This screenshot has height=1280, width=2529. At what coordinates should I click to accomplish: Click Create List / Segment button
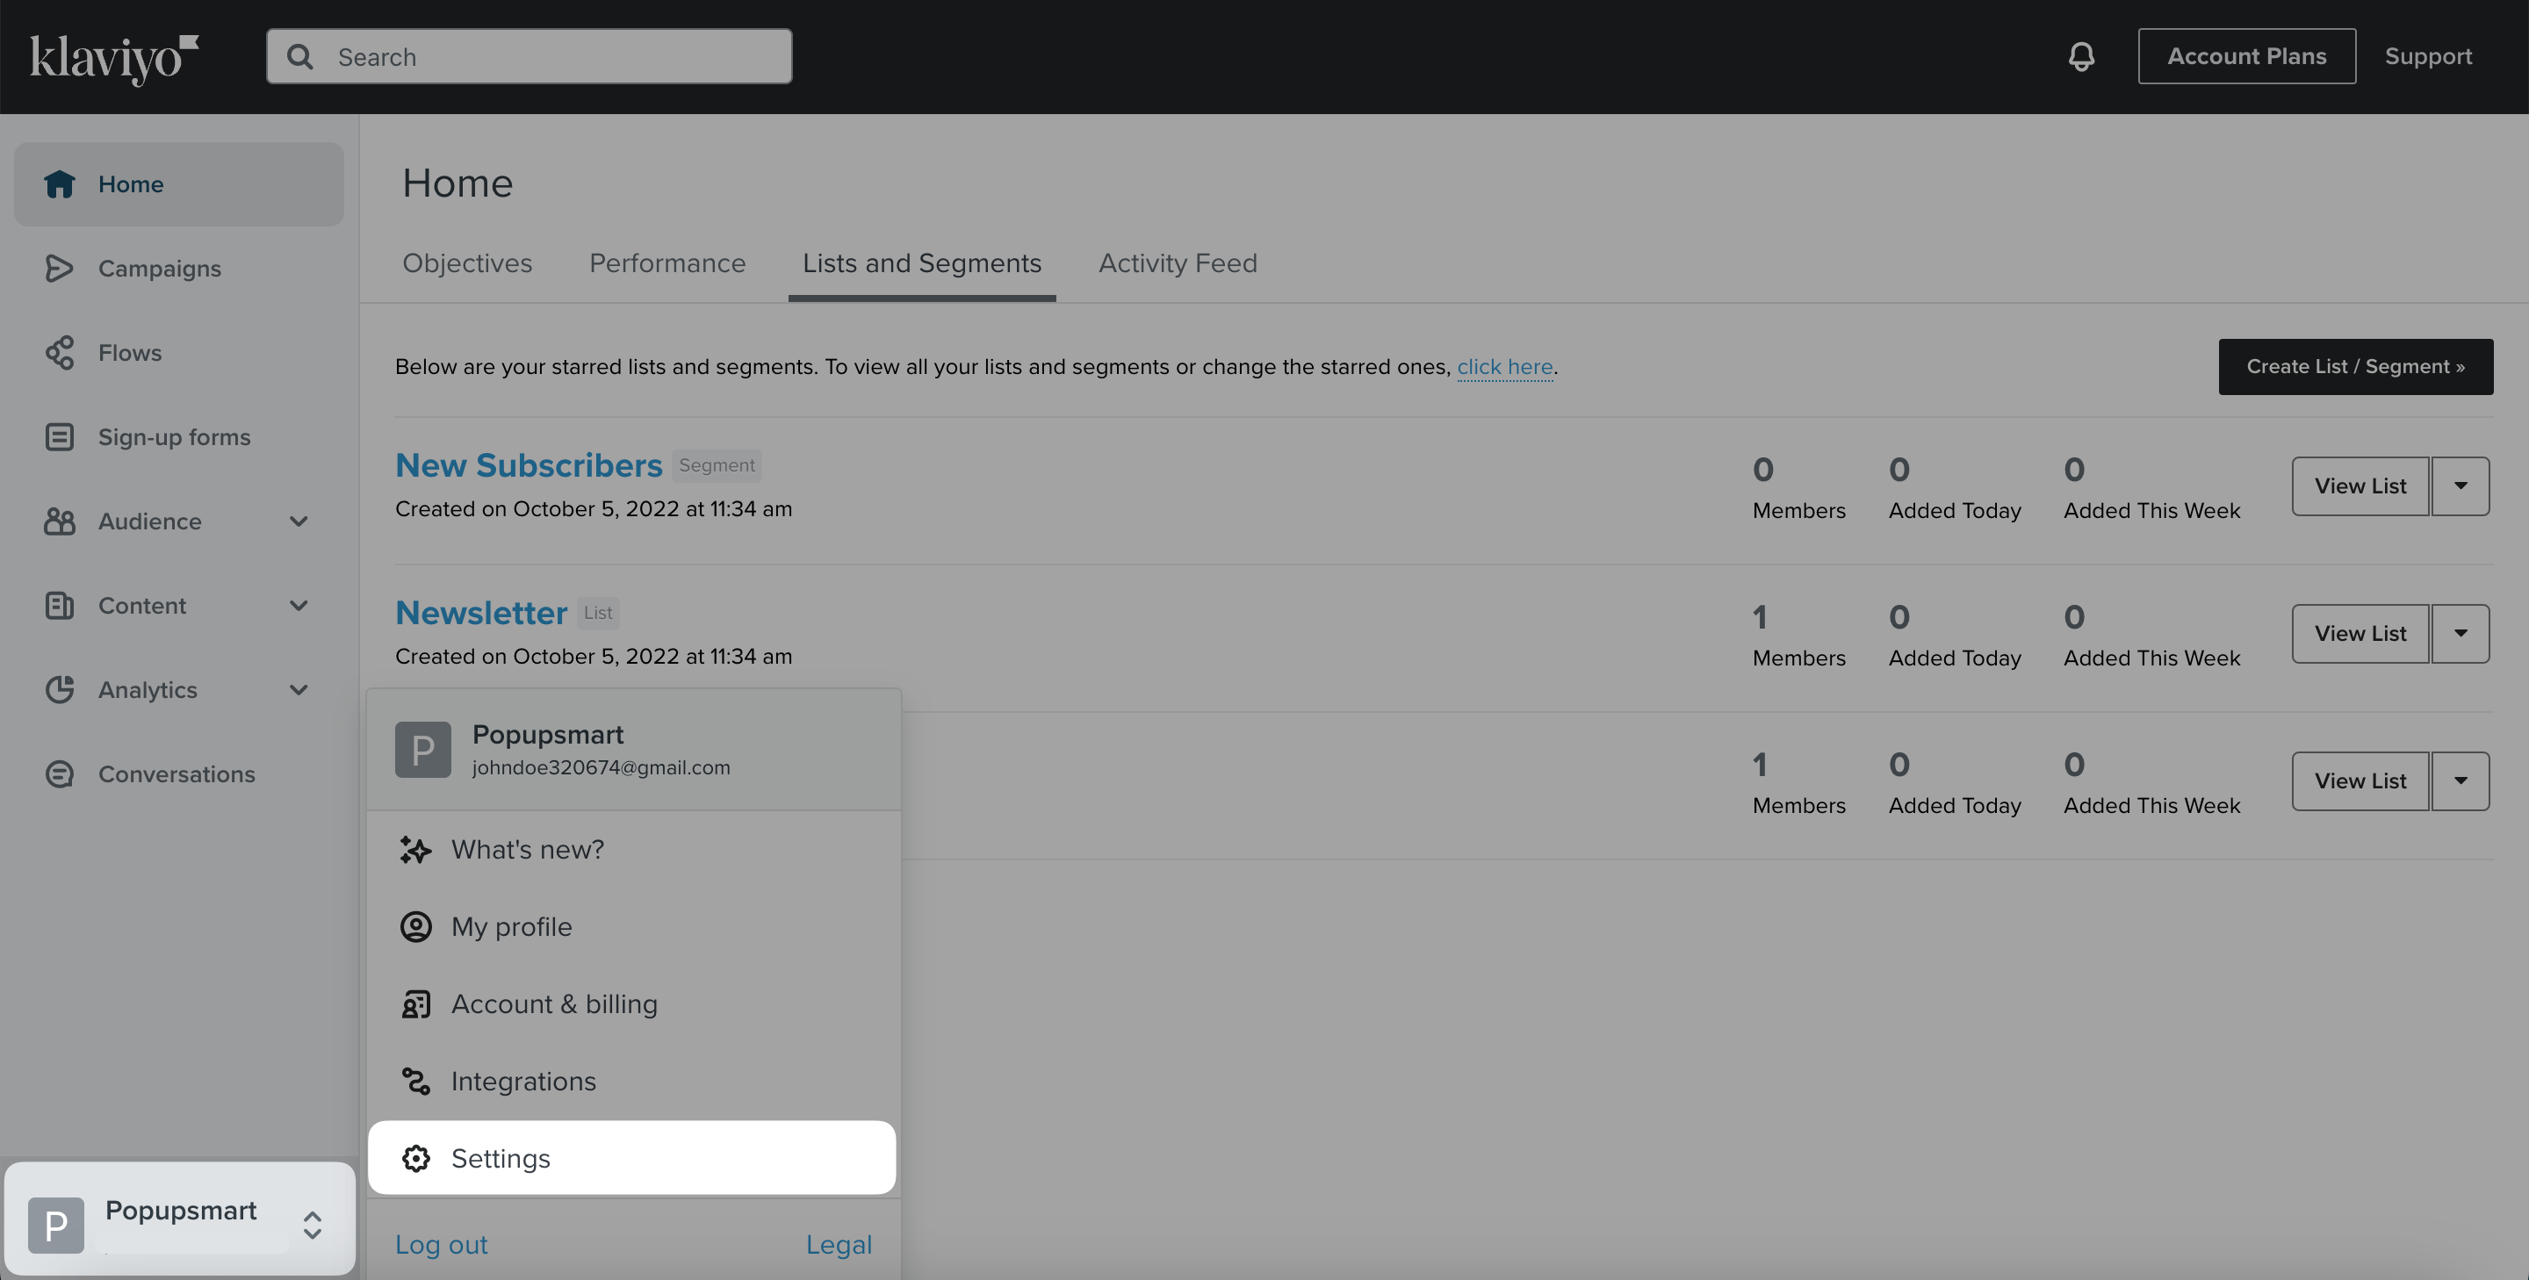[2354, 366]
